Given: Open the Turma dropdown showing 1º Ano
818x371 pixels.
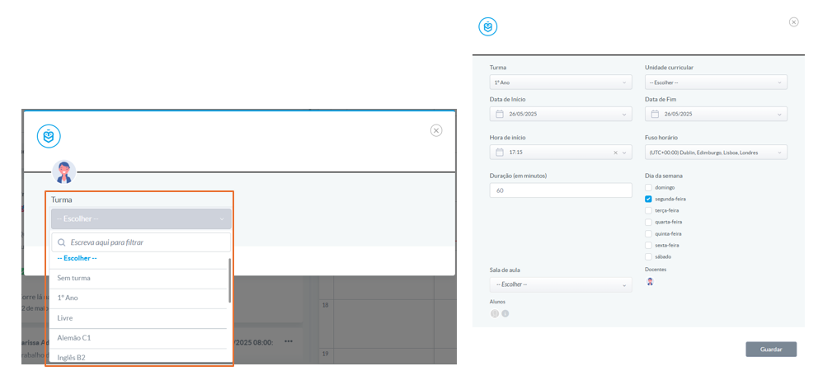Looking at the screenshot, I should click(561, 82).
